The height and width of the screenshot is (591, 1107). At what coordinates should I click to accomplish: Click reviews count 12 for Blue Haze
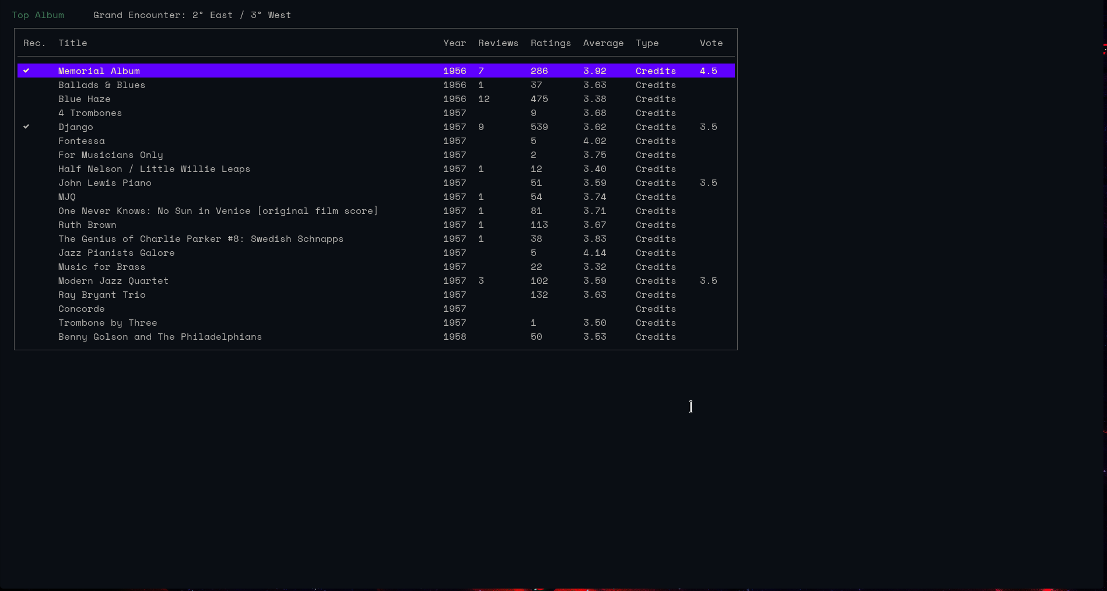coord(484,99)
